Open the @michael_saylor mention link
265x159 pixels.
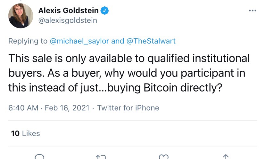point(79,41)
